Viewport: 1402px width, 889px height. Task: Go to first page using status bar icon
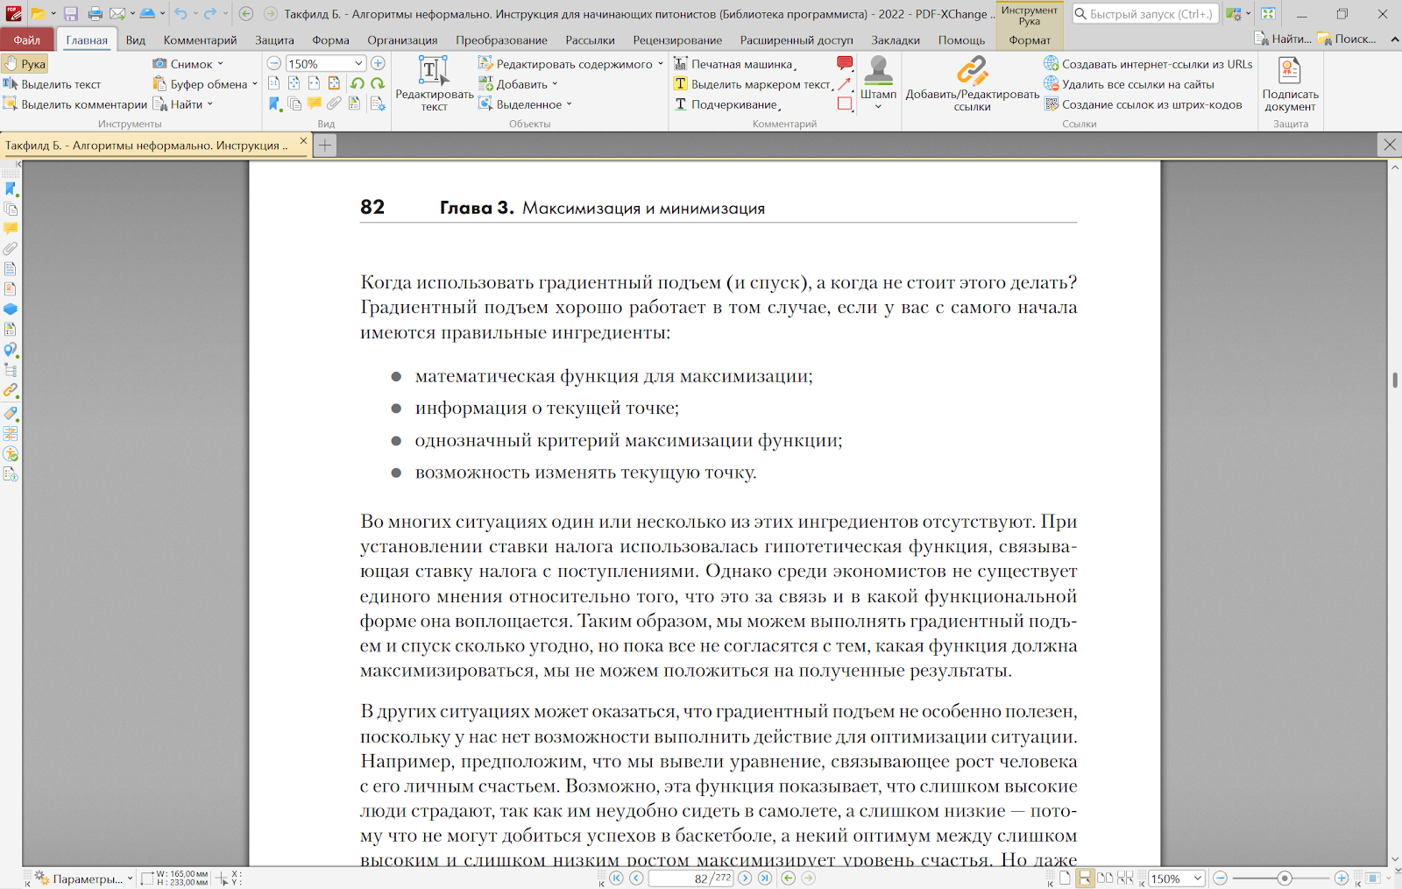coord(616,878)
